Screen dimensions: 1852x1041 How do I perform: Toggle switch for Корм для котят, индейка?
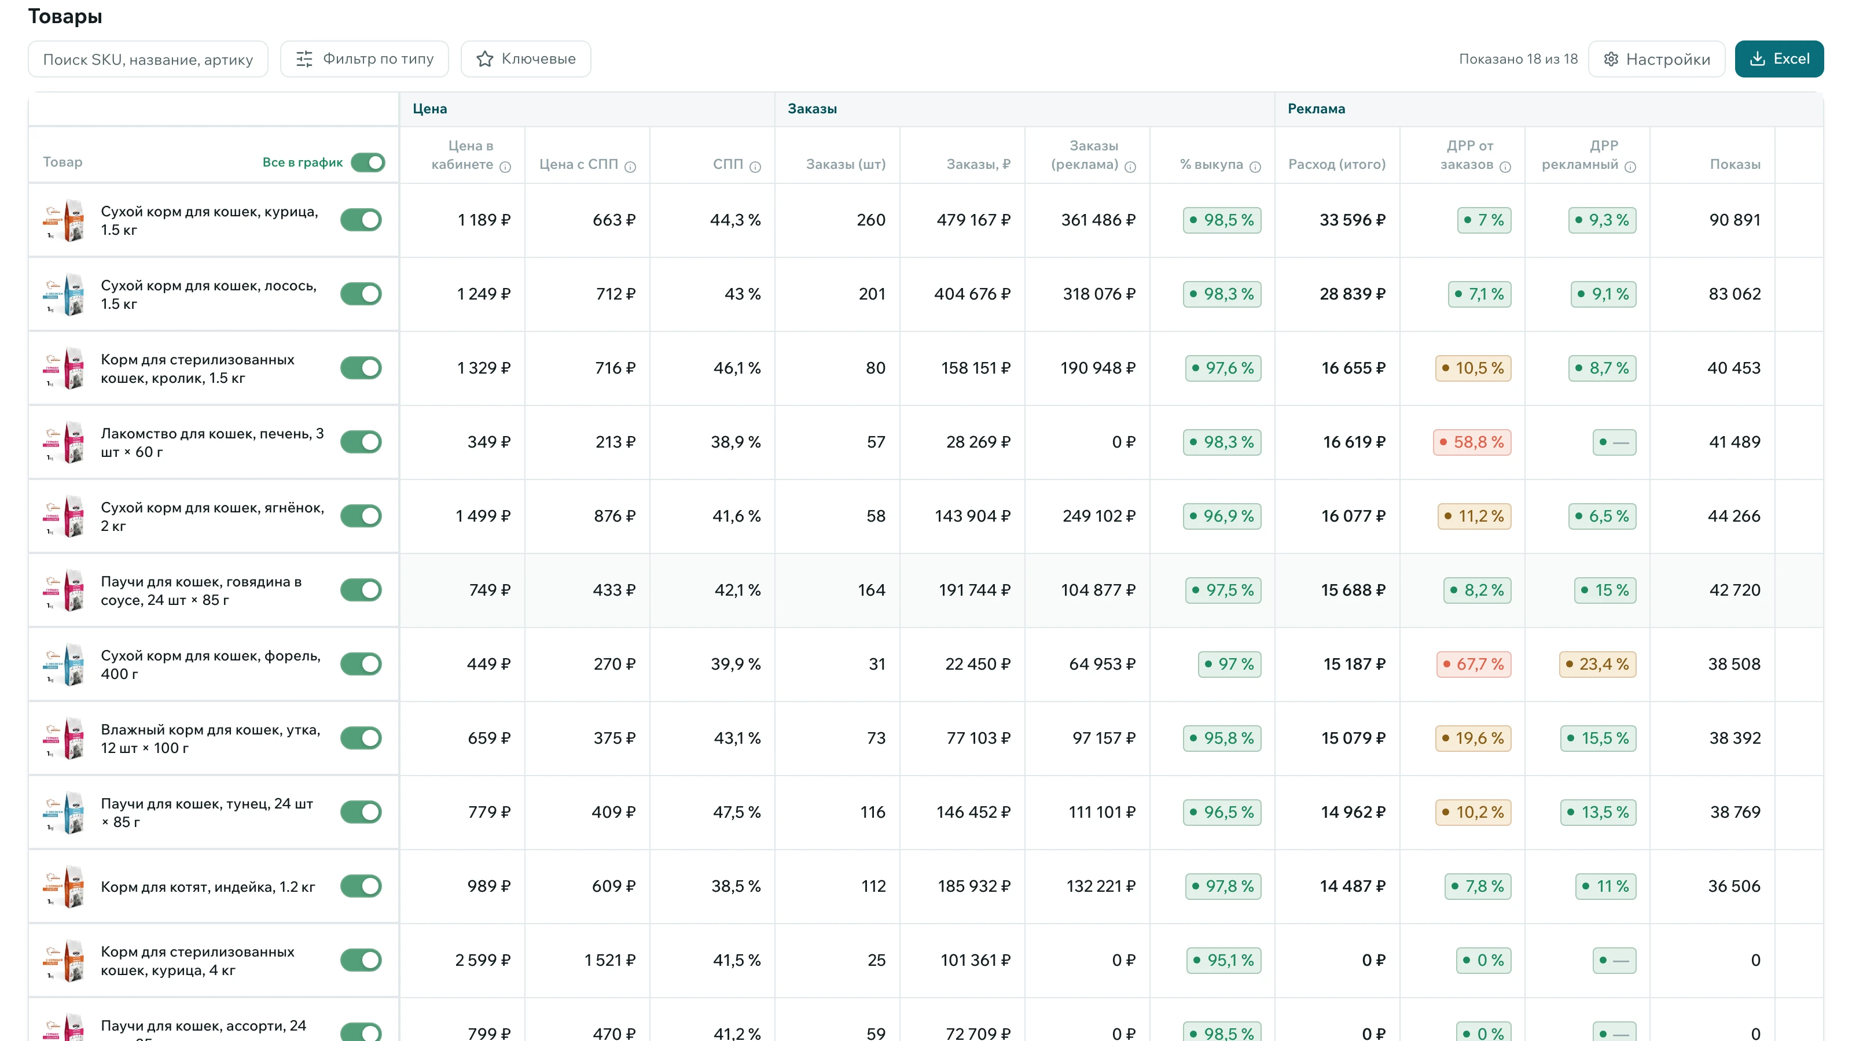361,886
